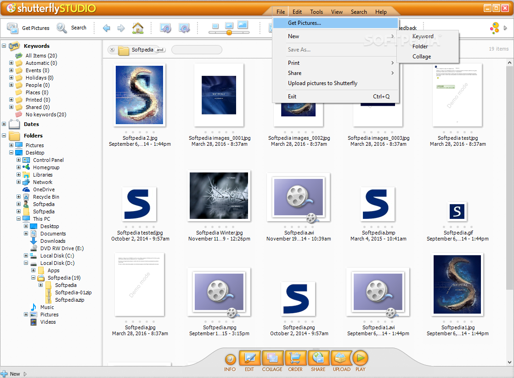Collapse the Local Disk (D:) node
The height and width of the screenshot is (378, 514).
(x=26, y=263)
